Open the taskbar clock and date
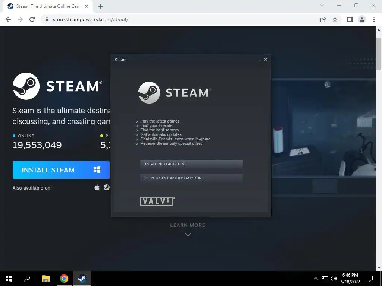 point(350,279)
